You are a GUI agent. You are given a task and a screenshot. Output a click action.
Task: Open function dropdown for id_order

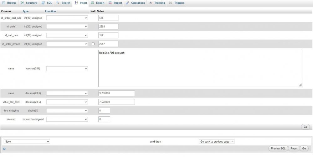click(x=67, y=27)
